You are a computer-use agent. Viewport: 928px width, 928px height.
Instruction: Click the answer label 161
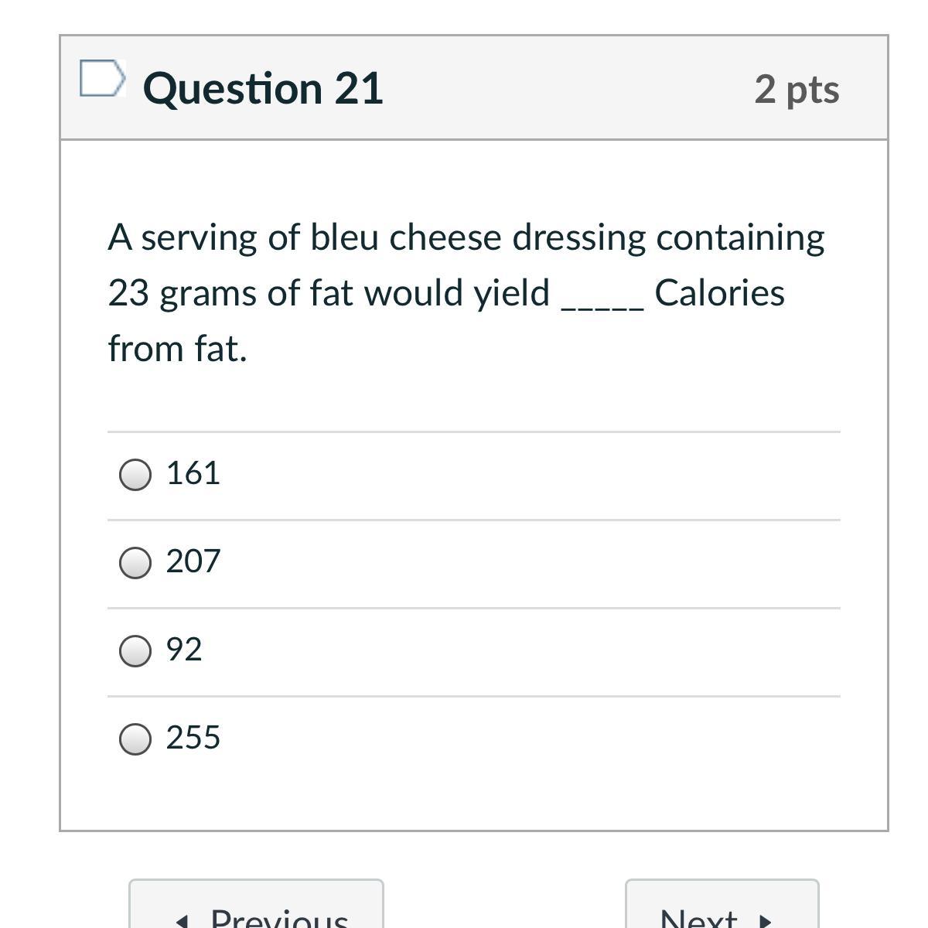[x=193, y=473]
